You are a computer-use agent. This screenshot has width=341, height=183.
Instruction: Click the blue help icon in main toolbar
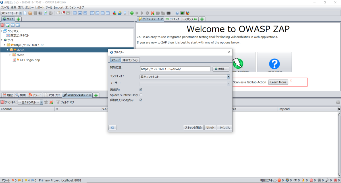click(177, 13)
